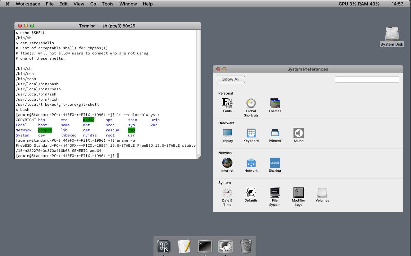Open Global Shortcuts preferences
This screenshot has width=411, height=256.
tap(251, 103)
